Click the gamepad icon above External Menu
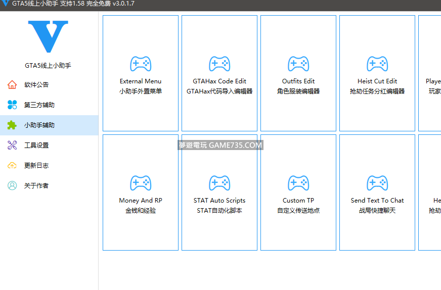 tap(141, 64)
